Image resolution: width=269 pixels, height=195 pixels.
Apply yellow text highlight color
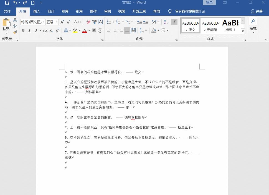(x=75, y=30)
